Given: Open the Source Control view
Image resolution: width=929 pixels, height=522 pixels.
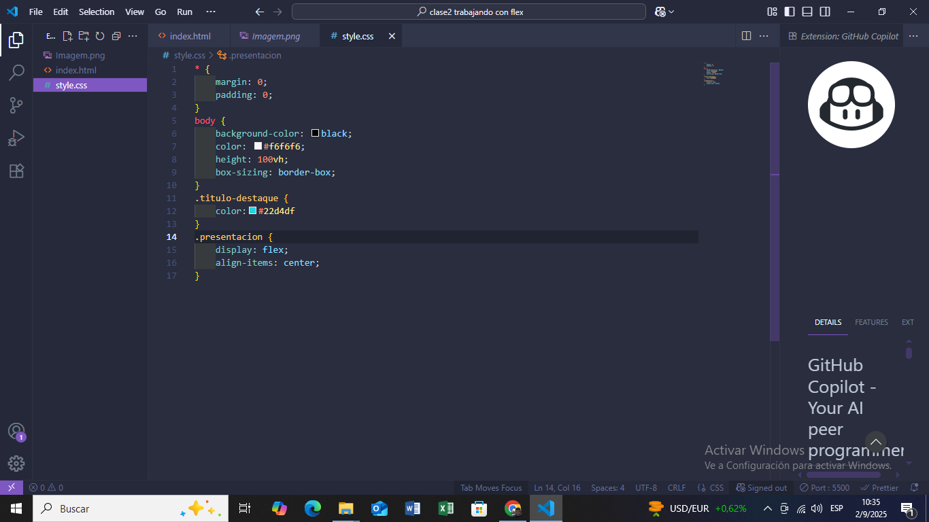Looking at the screenshot, I should pos(16,105).
